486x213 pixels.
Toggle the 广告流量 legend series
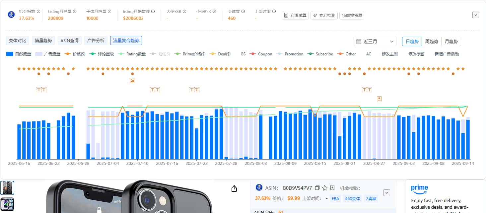coord(48,54)
